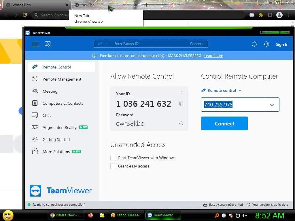Click the small Connect button in top bar
This screenshot has height=221, width=295.
click(196, 44)
